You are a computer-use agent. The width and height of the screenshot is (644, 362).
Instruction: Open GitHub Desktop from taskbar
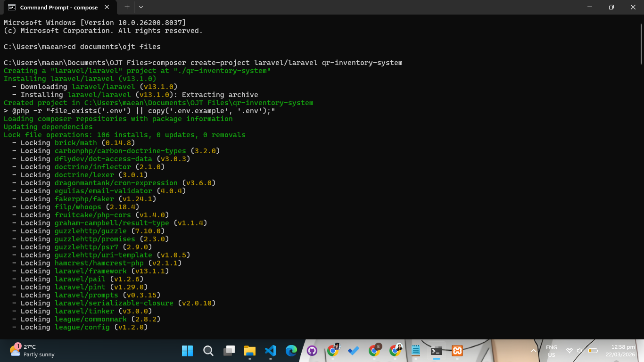[x=312, y=351]
